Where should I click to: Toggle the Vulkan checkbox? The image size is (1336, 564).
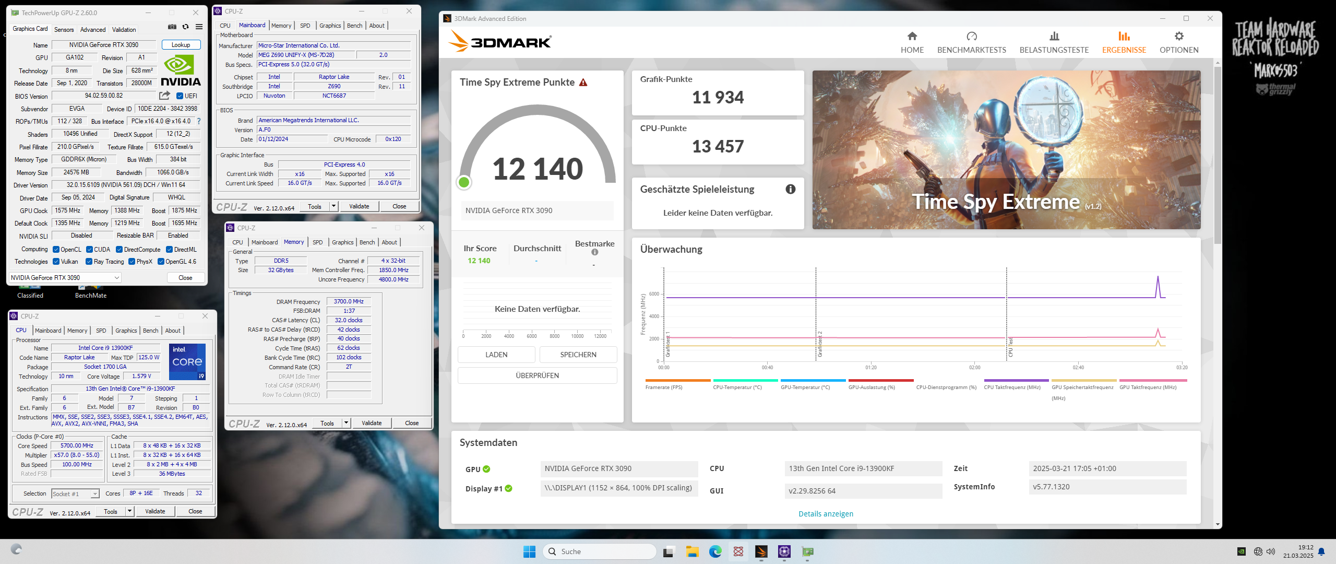tap(56, 262)
